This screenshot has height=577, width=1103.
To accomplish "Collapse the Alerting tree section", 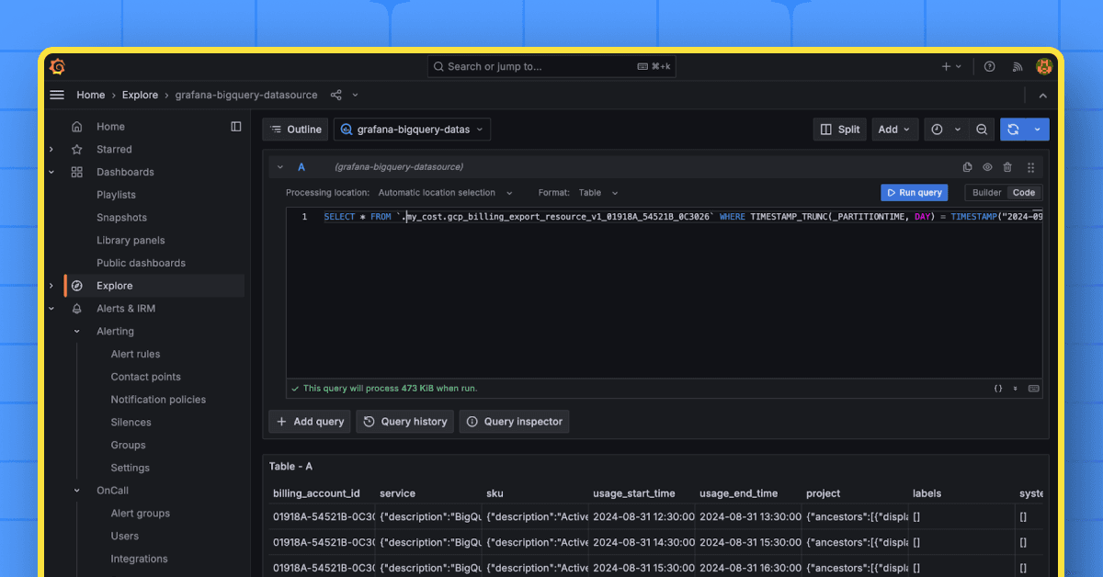I will [76, 331].
